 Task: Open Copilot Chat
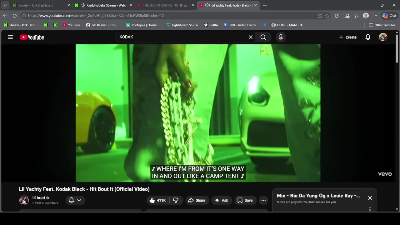tap(389, 16)
